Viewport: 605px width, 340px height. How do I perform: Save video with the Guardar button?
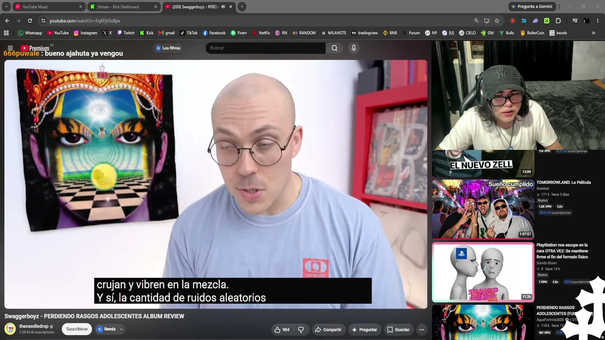398,330
